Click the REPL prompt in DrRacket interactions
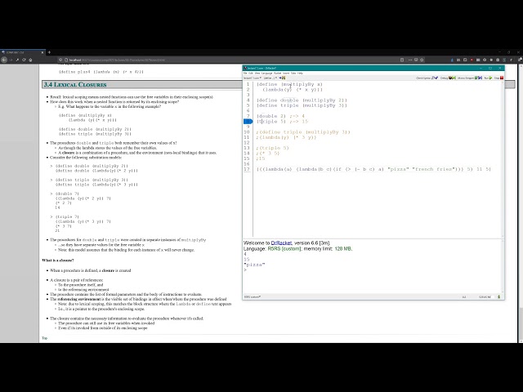523x392 pixels. (245, 270)
